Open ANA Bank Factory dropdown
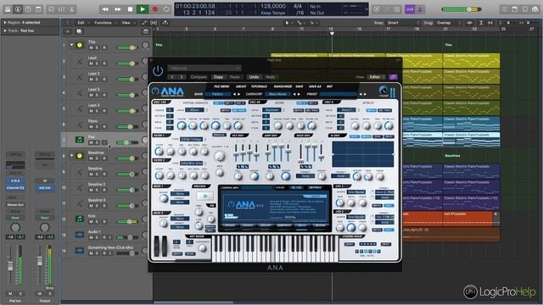The width and height of the screenshot is (543, 305). tap(218, 94)
